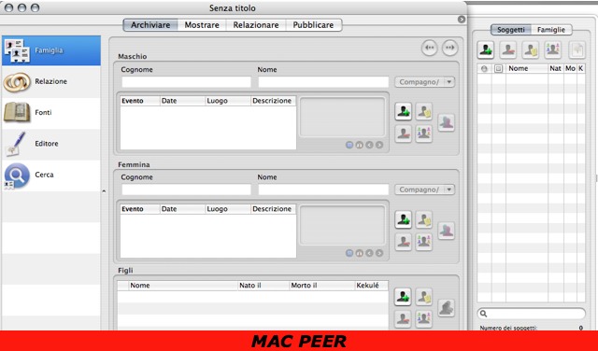Go to next family with right arrow button
The image size is (598, 351).
click(450, 48)
